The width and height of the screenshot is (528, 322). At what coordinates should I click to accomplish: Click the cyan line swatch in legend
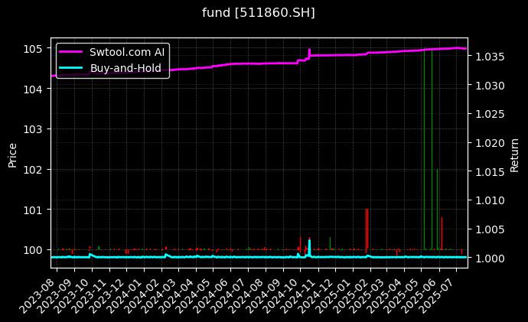(x=73, y=67)
